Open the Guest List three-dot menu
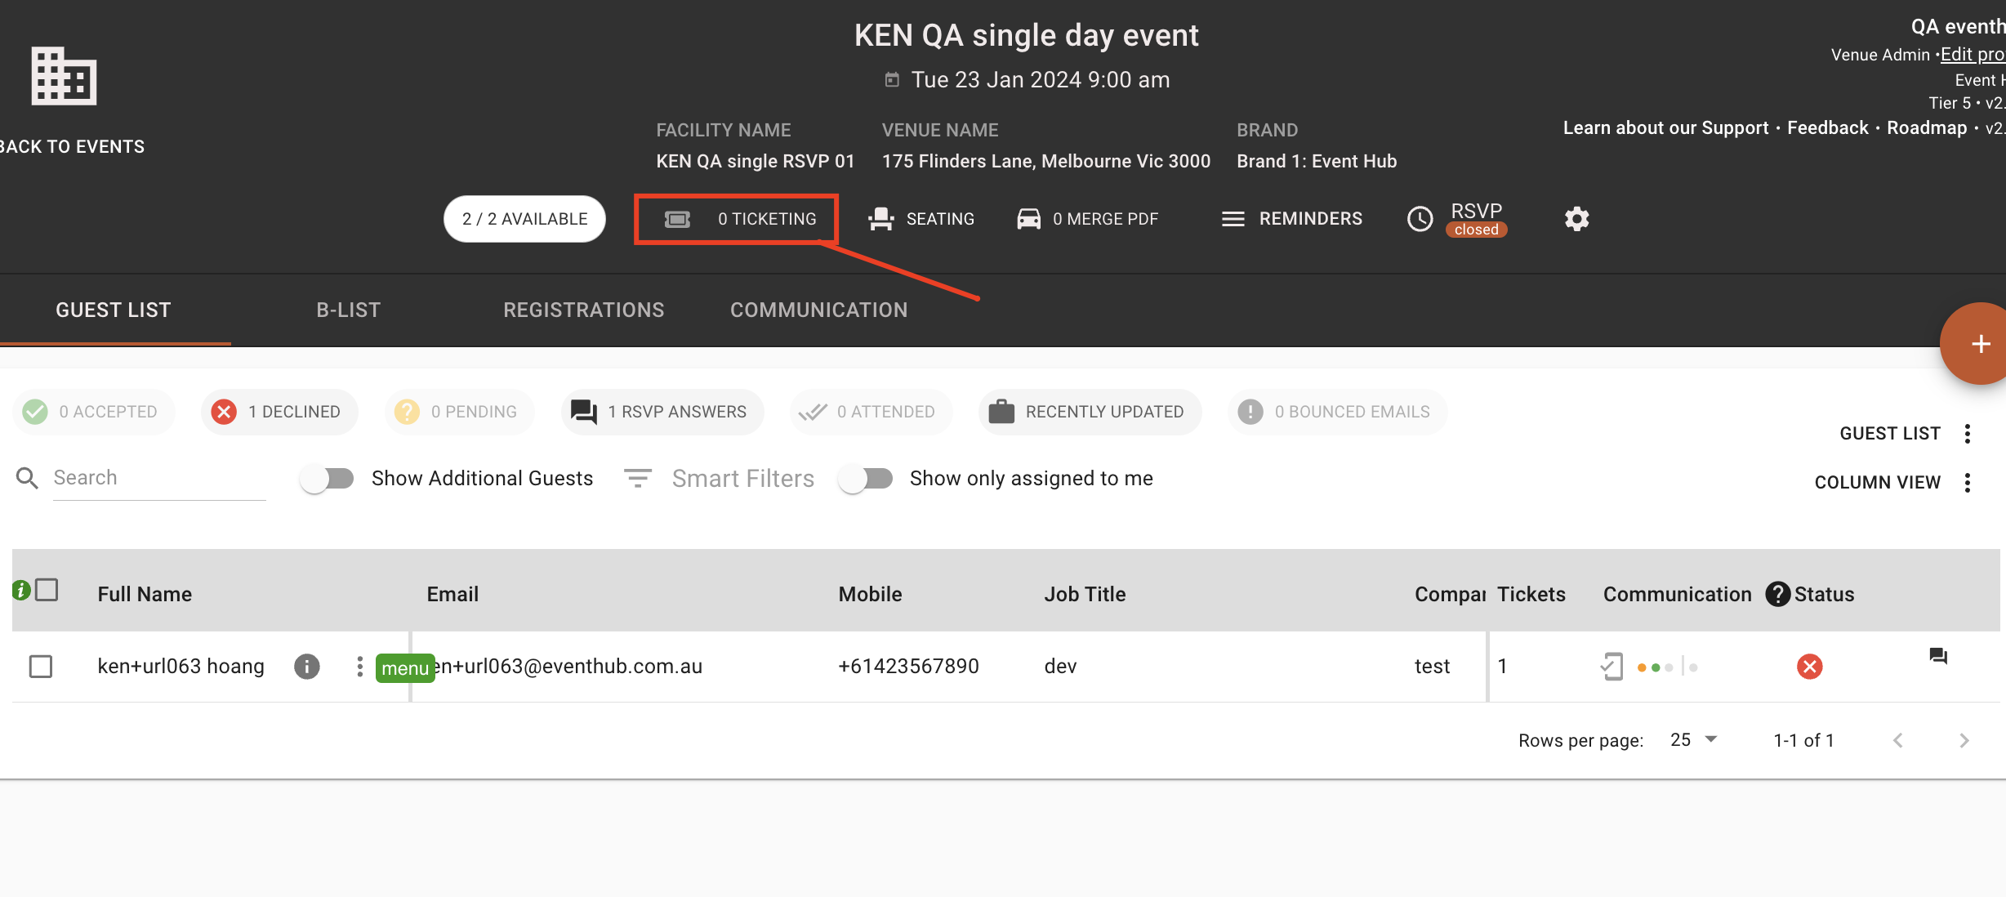This screenshot has height=897, width=2006. click(1968, 434)
